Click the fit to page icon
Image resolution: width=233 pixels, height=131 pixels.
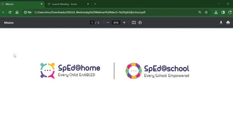click(134, 23)
